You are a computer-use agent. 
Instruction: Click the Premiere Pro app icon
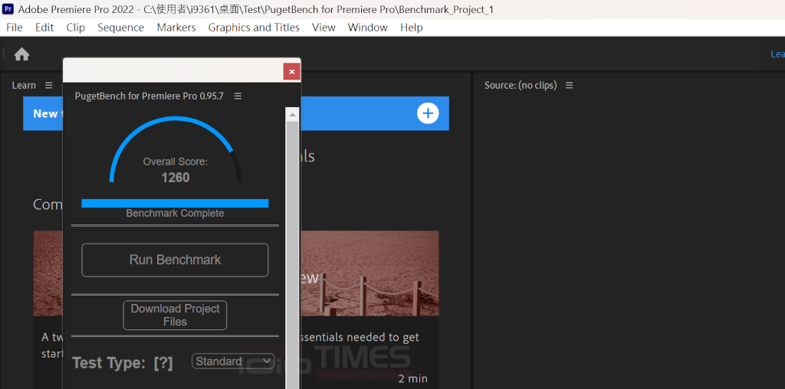[x=8, y=9]
